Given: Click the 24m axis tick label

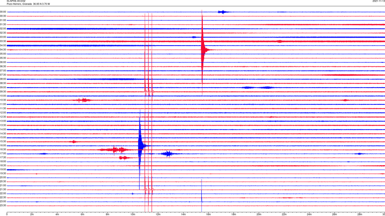Looking at the screenshot, I should [x=309, y=214].
